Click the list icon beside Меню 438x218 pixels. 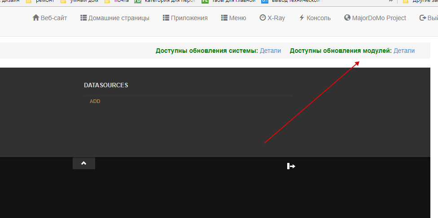pyautogui.click(x=224, y=18)
